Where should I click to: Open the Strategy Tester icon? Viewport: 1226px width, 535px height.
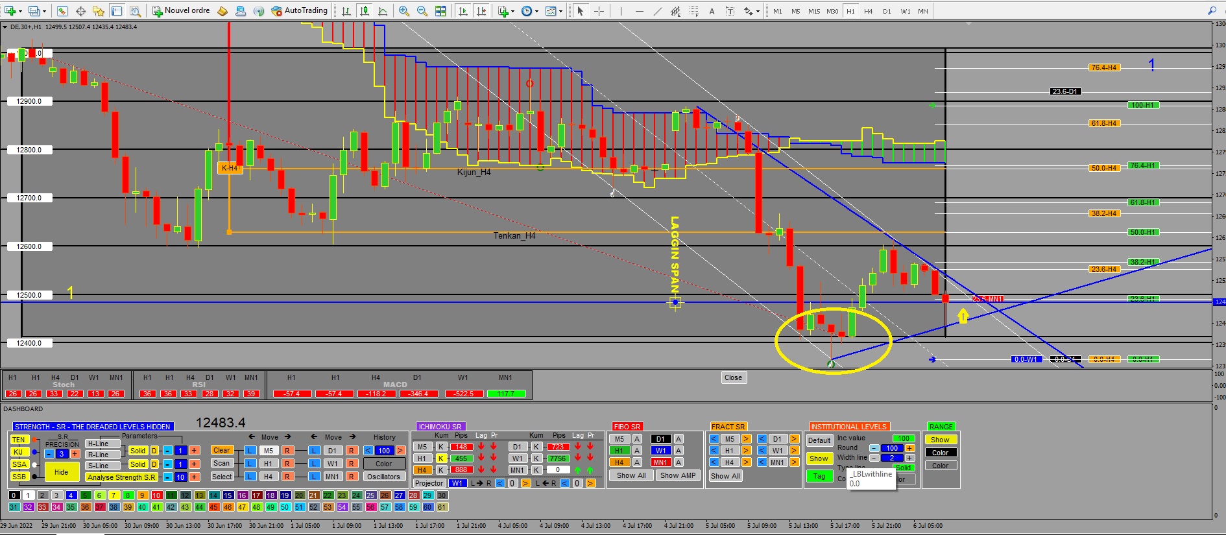[x=135, y=11]
